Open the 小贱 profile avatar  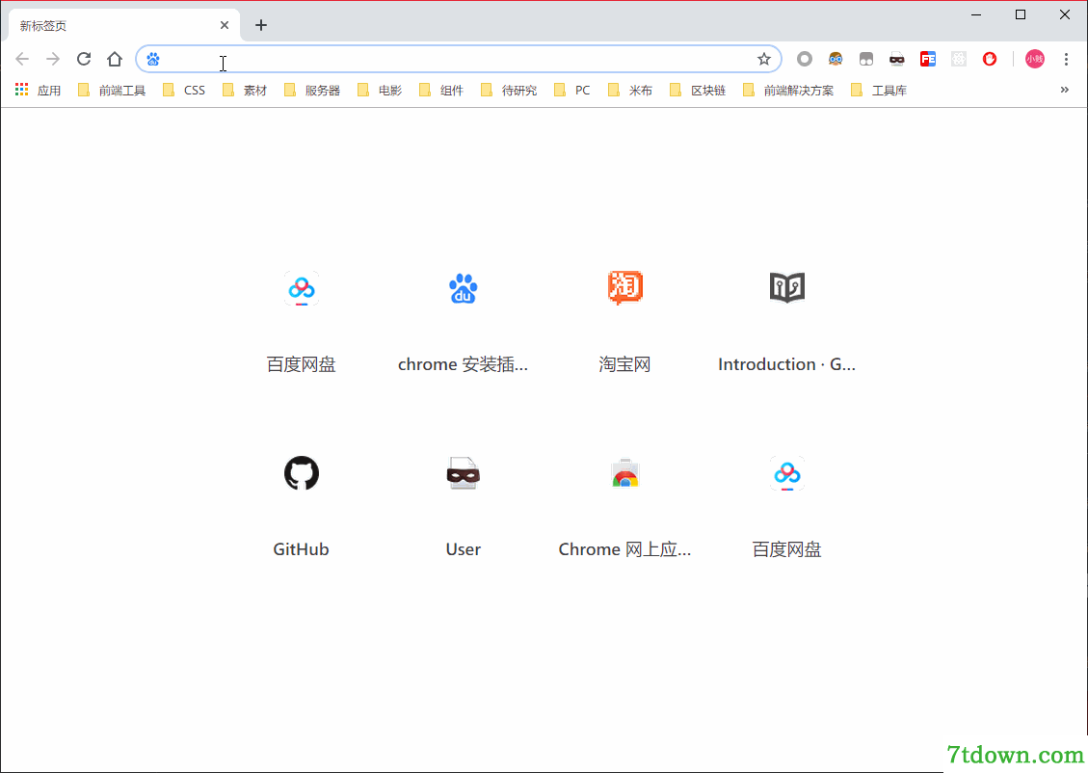click(x=1035, y=59)
